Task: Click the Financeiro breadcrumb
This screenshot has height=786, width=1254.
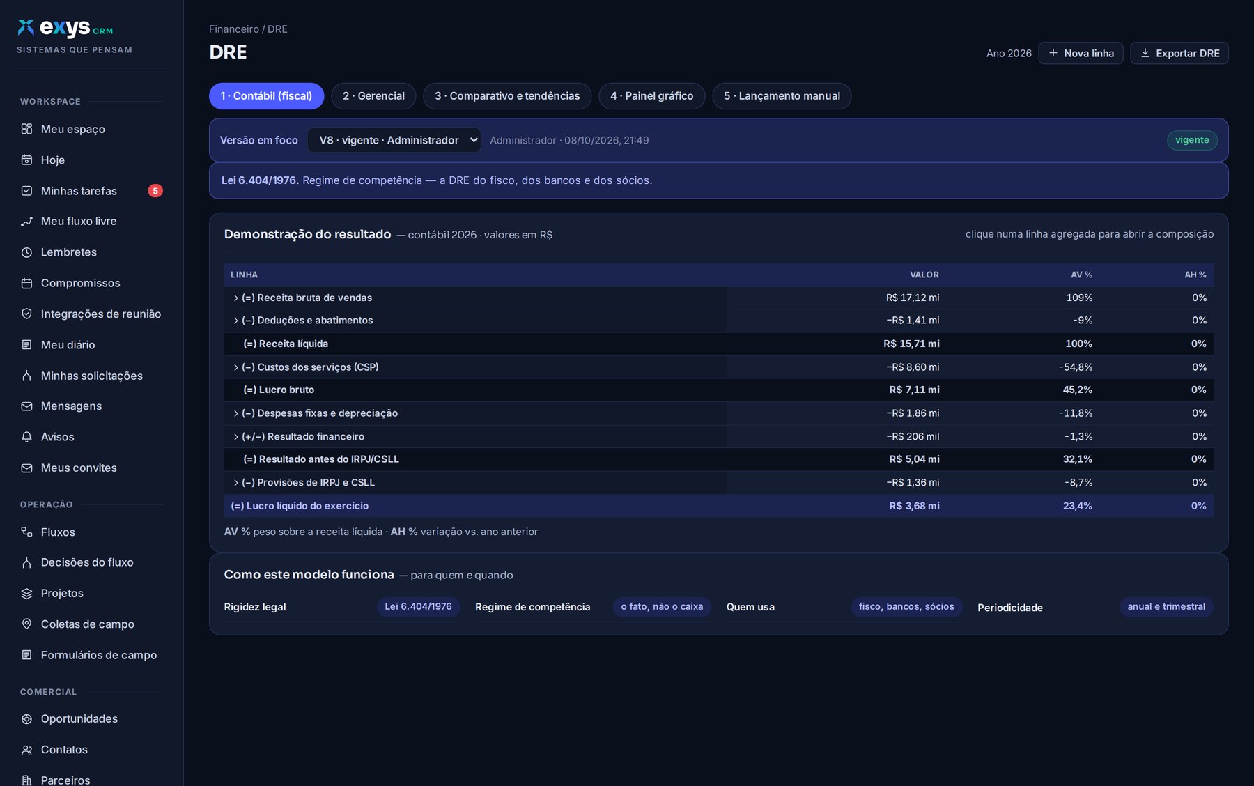Action: click(234, 29)
